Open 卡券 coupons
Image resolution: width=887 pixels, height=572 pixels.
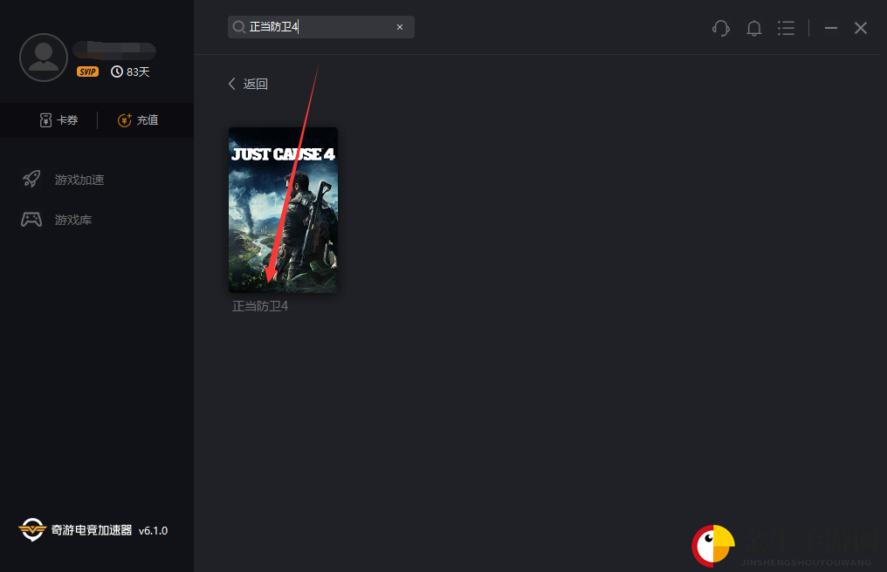click(x=58, y=119)
